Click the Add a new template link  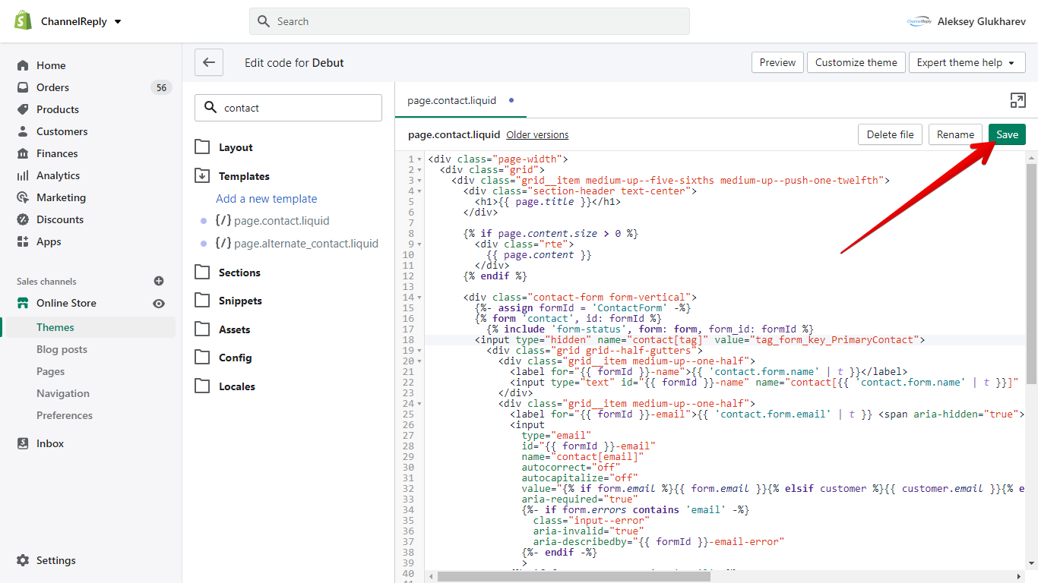[x=267, y=199]
